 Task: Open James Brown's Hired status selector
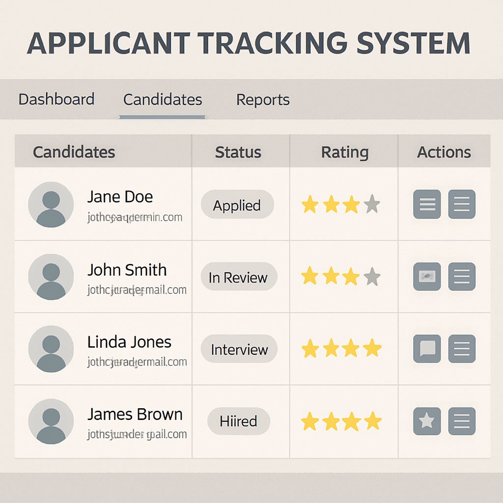click(238, 421)
